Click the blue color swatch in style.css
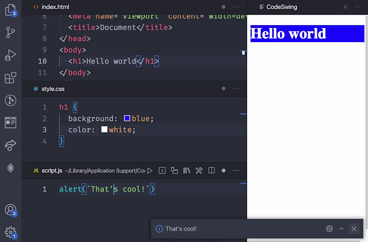This screenshot has height=242, width=368. click(127, 118)
